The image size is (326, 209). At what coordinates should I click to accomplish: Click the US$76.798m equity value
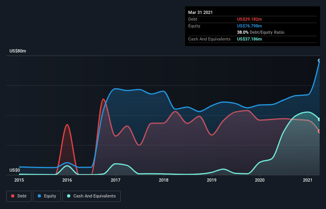pyautogui.click(x=249, y=26)
